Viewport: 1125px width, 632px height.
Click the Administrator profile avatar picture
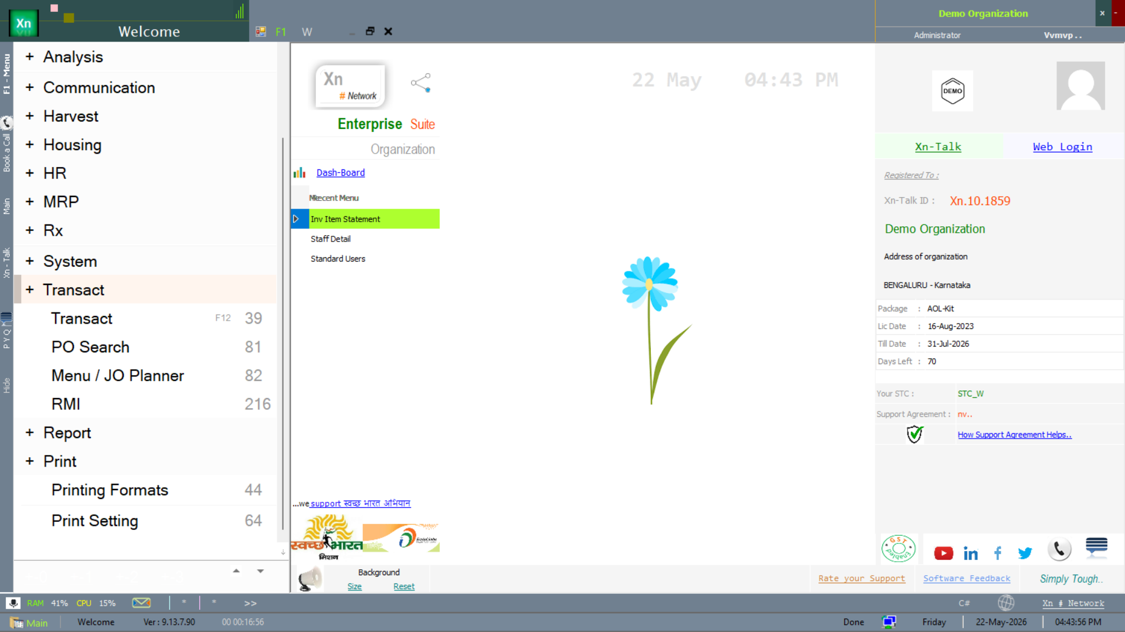pyautogui.click(x=1080, y=86)
